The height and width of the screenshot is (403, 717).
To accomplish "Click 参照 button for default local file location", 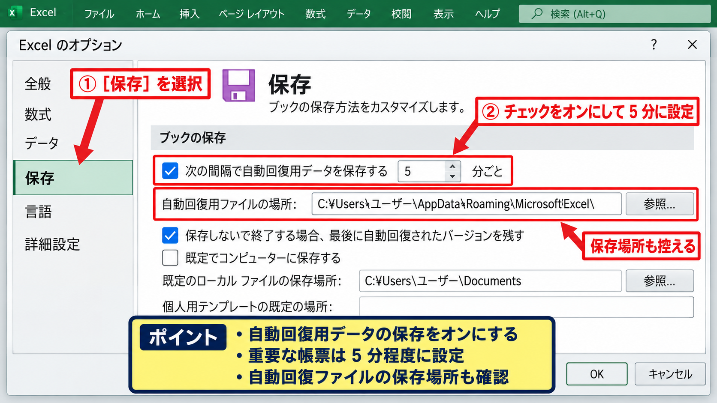I will pos(660,281).
